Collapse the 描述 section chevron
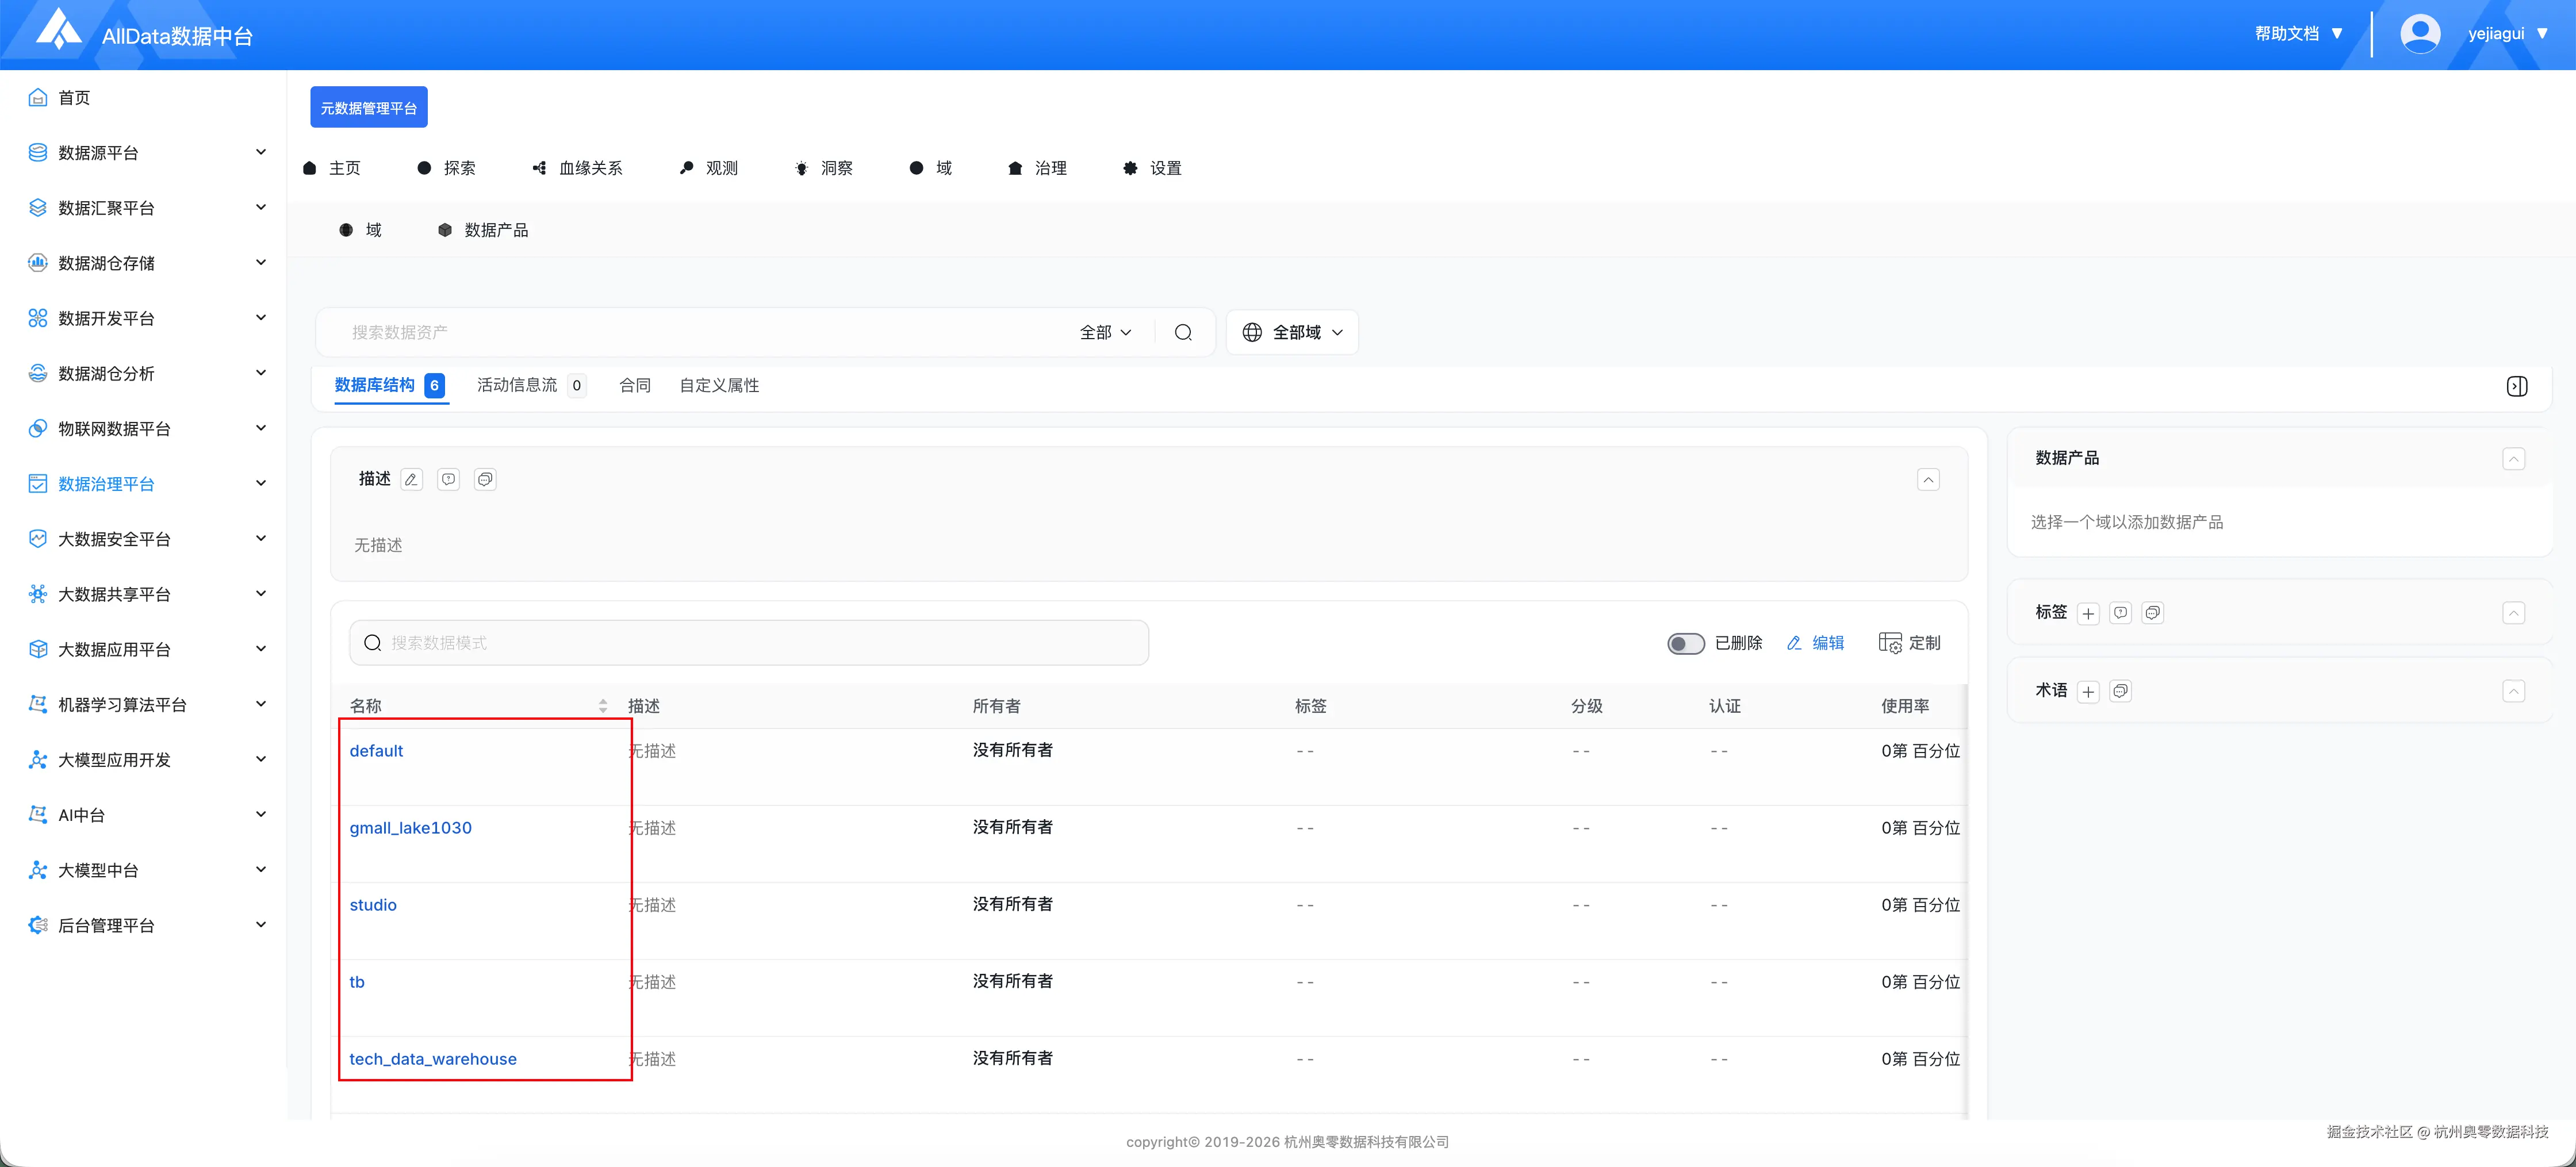The width and height of the screenshot is (2576, 1167). [x=1928, y=480]
